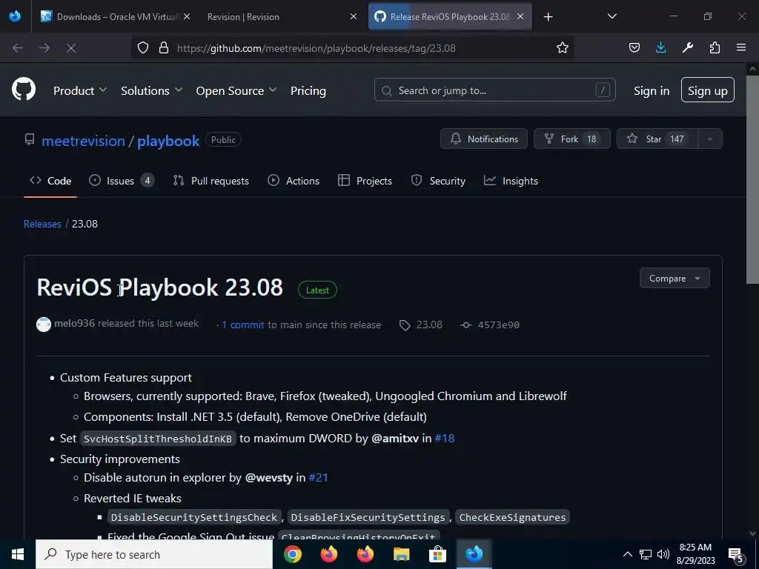Screen dimensions: 759x569
Task: Click the network tray icon
Action: pyautogui.click(x=646, y=554)
